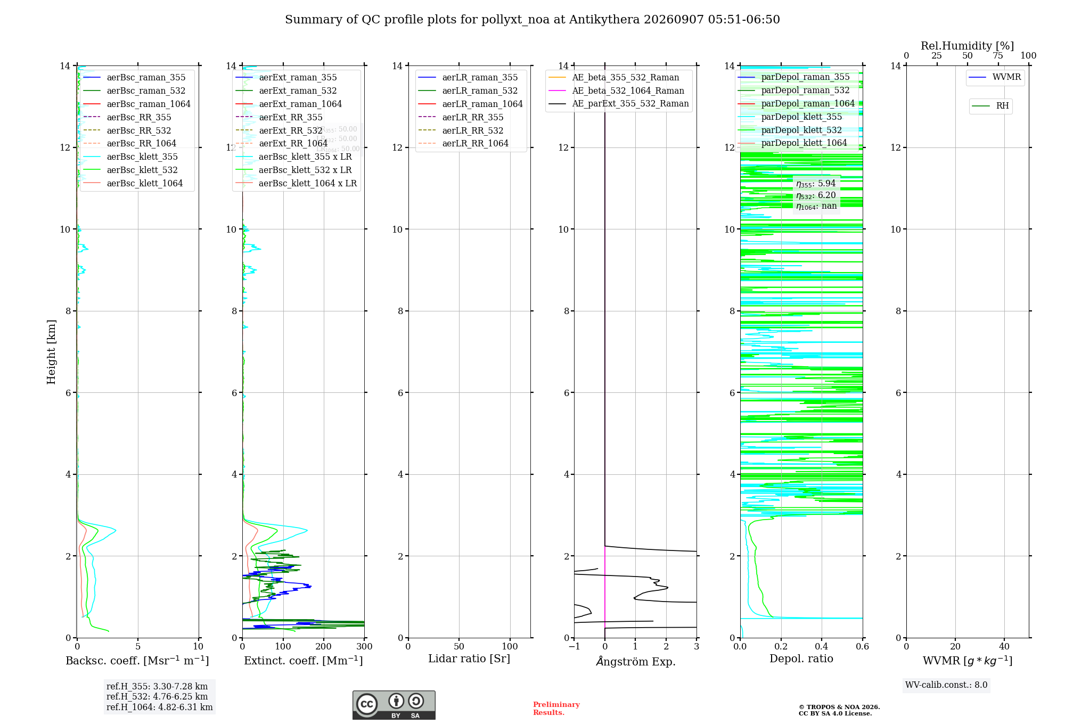Screen dimensions: 1065x724
Task: Click legend entry aerLR_RR_355
Action: tap(461, 117)
